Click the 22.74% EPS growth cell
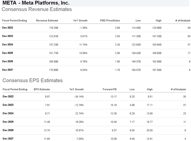Screen dimensions: 191x141 click(x=79, y=113)
